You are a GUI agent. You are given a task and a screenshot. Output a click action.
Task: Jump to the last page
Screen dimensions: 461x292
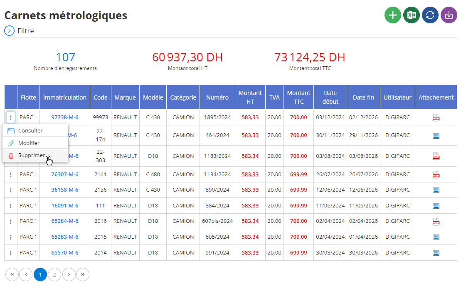click(83, 275)
